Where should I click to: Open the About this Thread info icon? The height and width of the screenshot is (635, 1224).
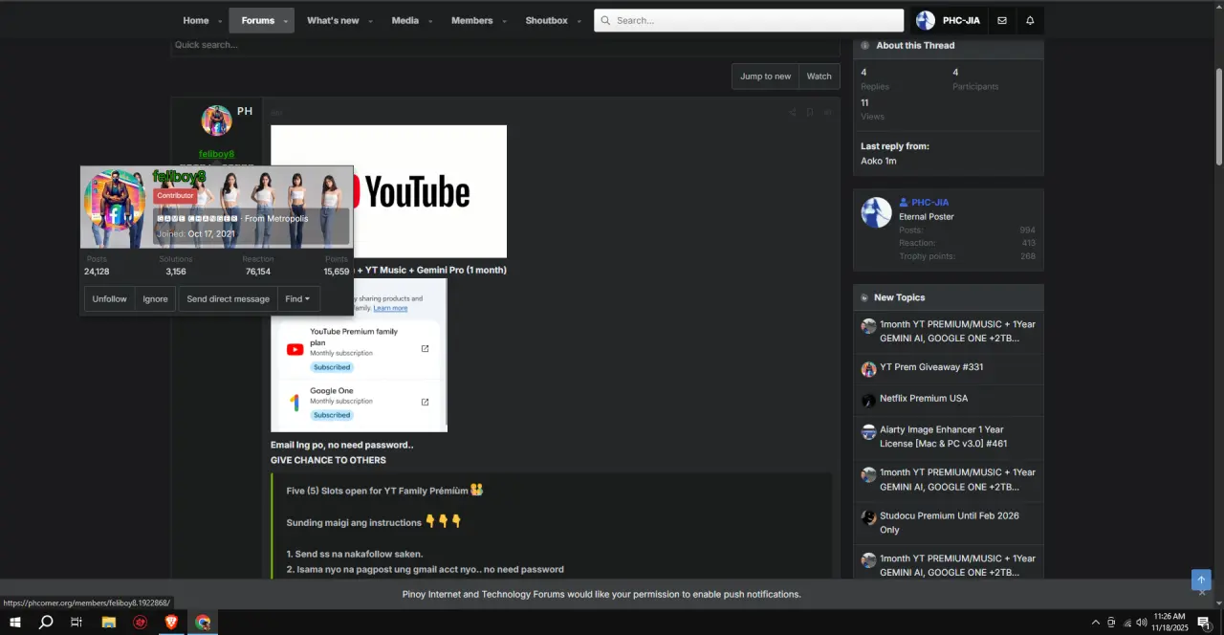coord(865,45)
